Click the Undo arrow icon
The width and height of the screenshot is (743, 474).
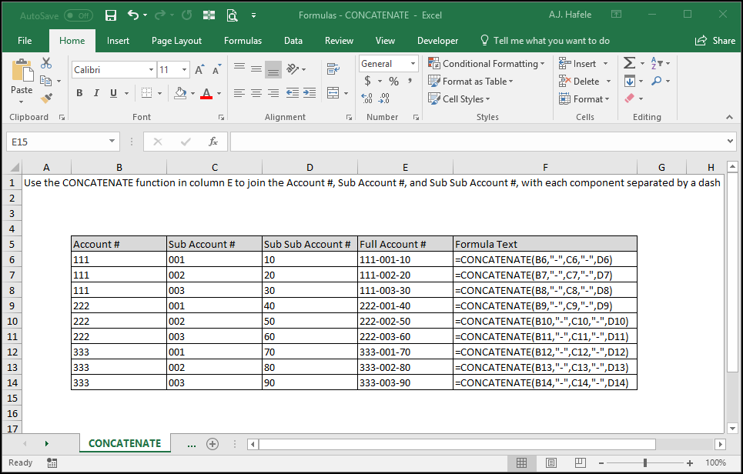point(133,15)
